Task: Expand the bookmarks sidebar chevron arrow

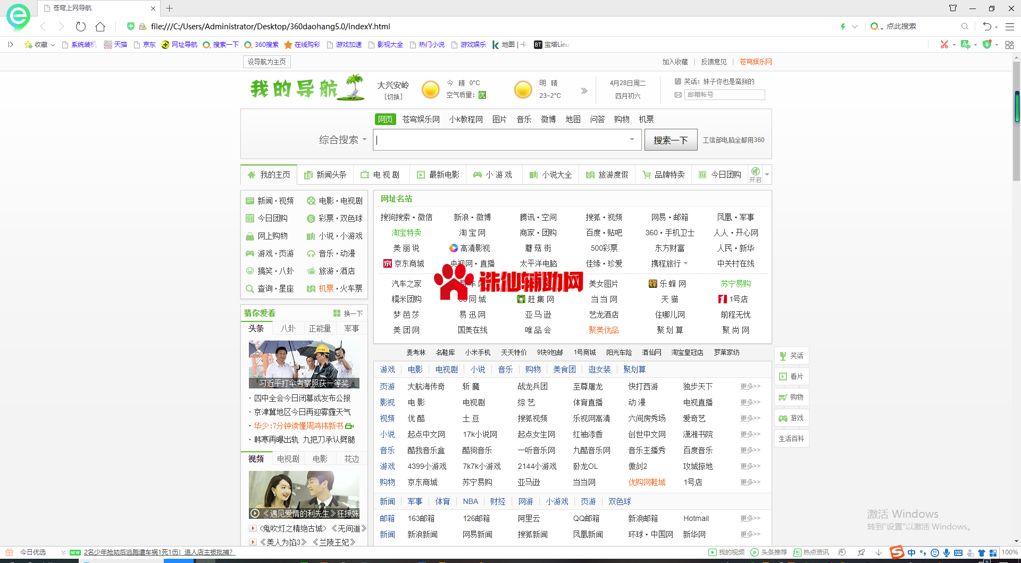Action: [x=10, y=45]
